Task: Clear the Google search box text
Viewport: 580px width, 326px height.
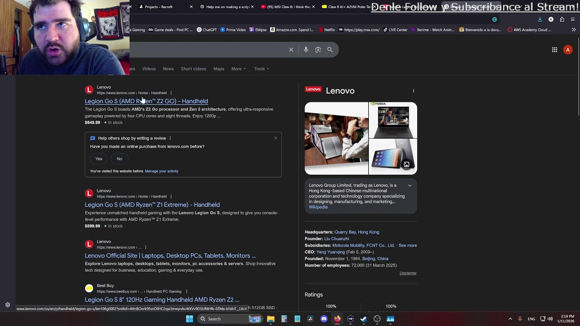Action: [291, 50]
